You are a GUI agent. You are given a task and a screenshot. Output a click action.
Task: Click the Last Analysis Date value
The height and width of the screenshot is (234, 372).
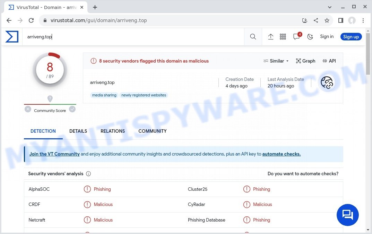[x=281, y=86]
